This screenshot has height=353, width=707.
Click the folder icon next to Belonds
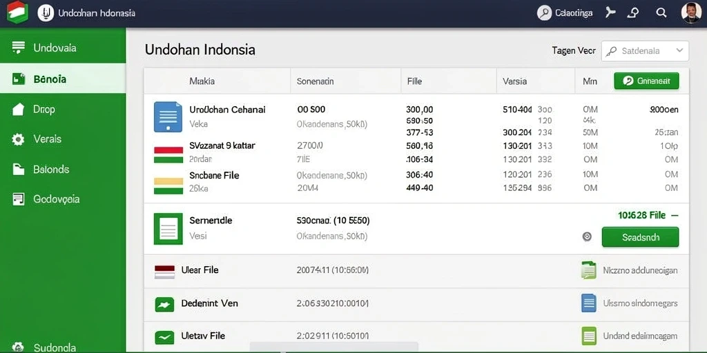pos(18,170)
